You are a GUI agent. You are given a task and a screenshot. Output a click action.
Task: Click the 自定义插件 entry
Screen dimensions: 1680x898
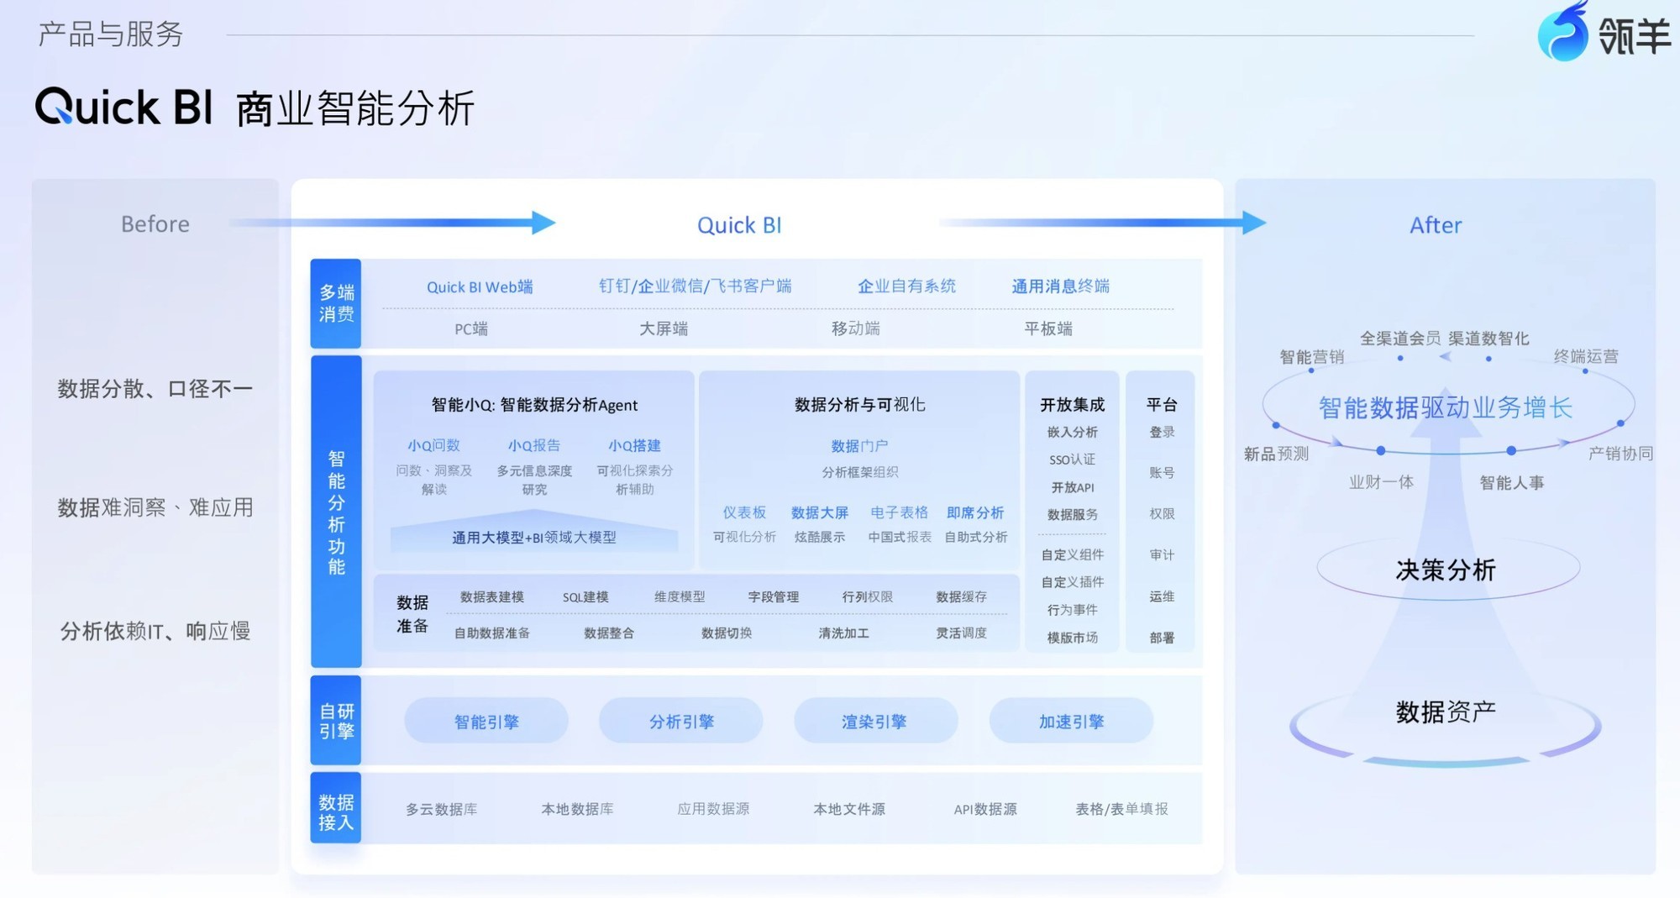tap(1072, 581)
